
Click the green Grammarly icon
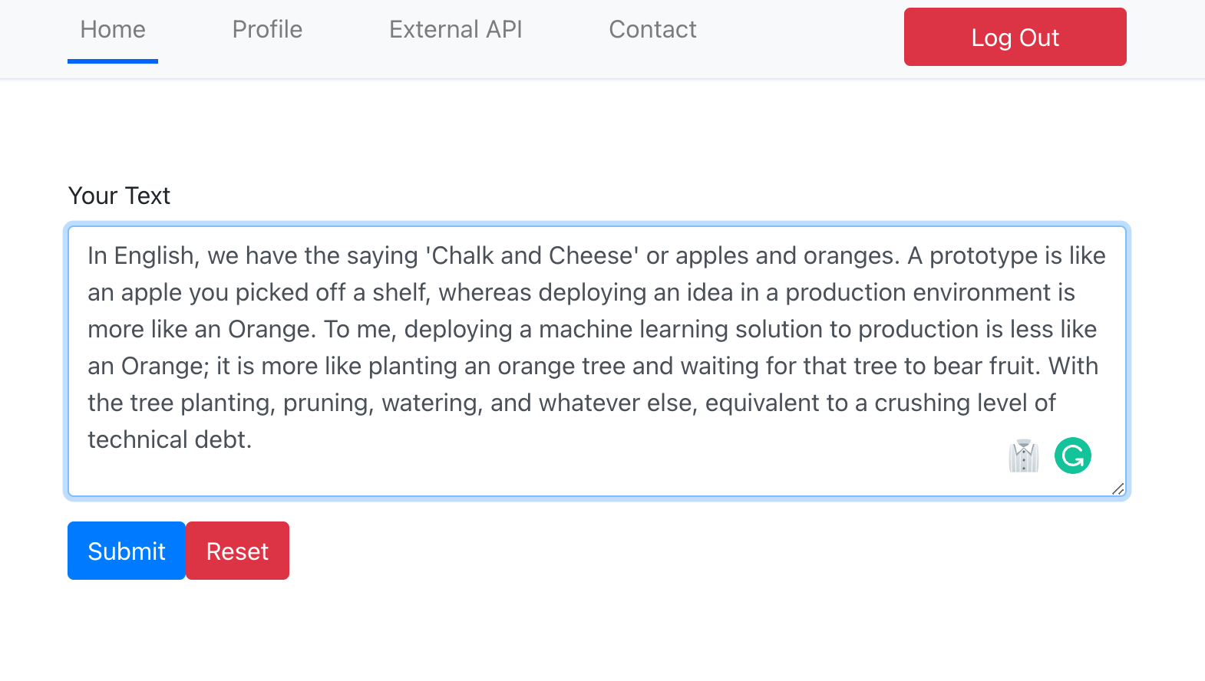click(x=1072, y=456)
